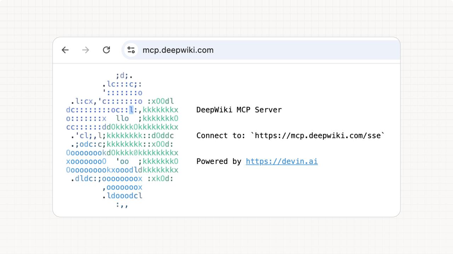Viewport: 453px width, 254px height.
Task: Click the 'DeepWiki MCP Server' heading text
Action: (239, 110)
